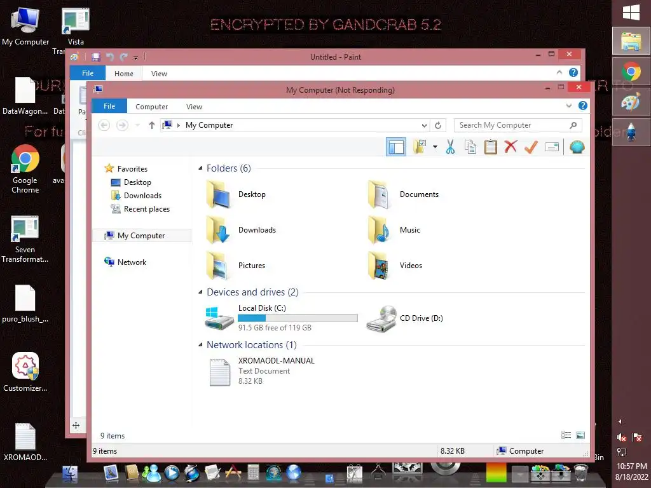Go forward in My Computer navigation
651x488 pixels.
tap(122, 125)
